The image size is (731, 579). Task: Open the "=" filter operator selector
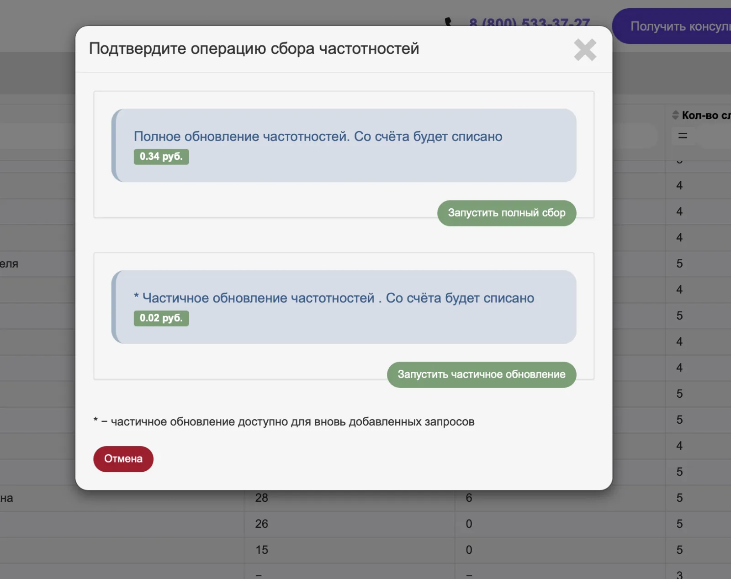[x=683, y=136]
